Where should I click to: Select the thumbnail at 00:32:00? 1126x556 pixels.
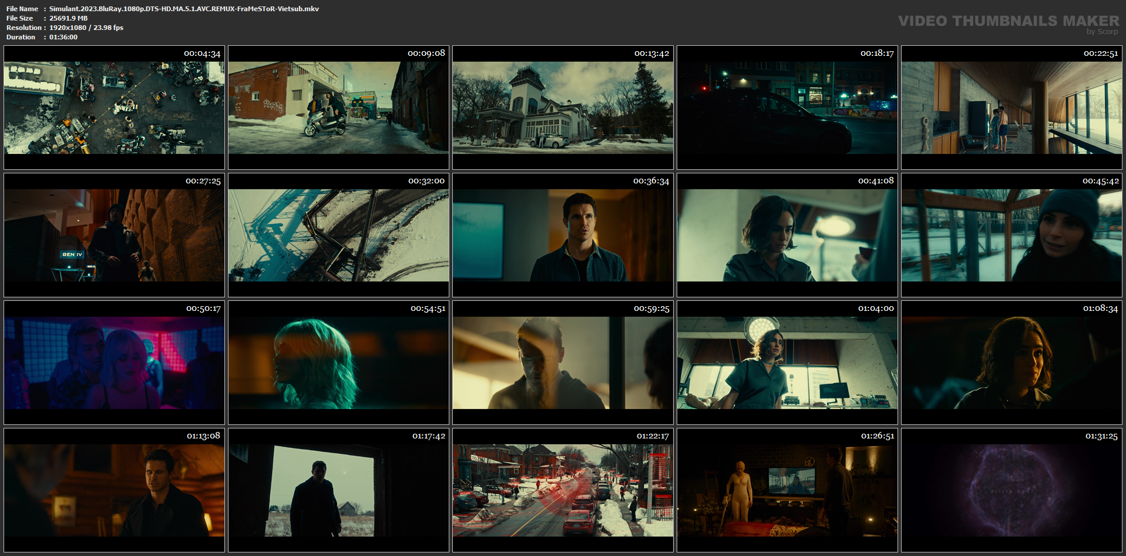338,235
